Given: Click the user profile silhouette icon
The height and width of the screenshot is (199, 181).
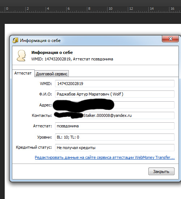Looking at the screenshot, I should tap(21, 56).
